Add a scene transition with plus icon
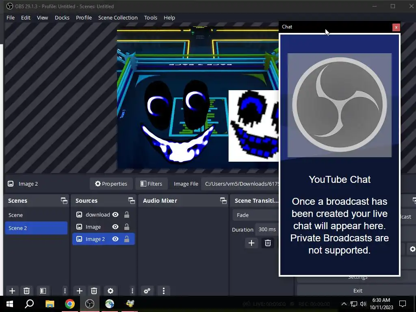The image size is (416, 312). pyautogui.click(x=251, y=243)
